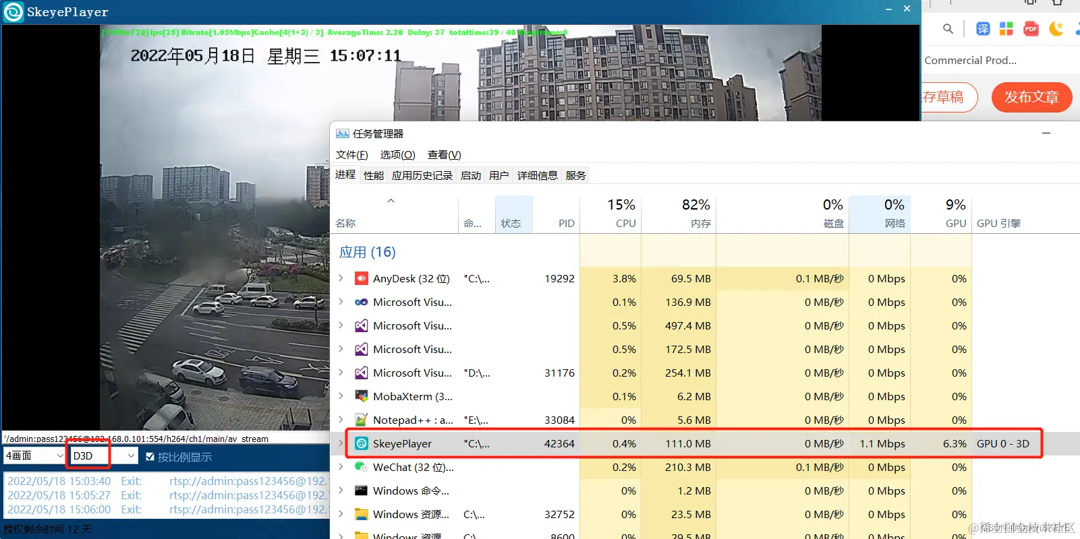Open the 文件(F) menu in Task Manager

pos(352,155)
